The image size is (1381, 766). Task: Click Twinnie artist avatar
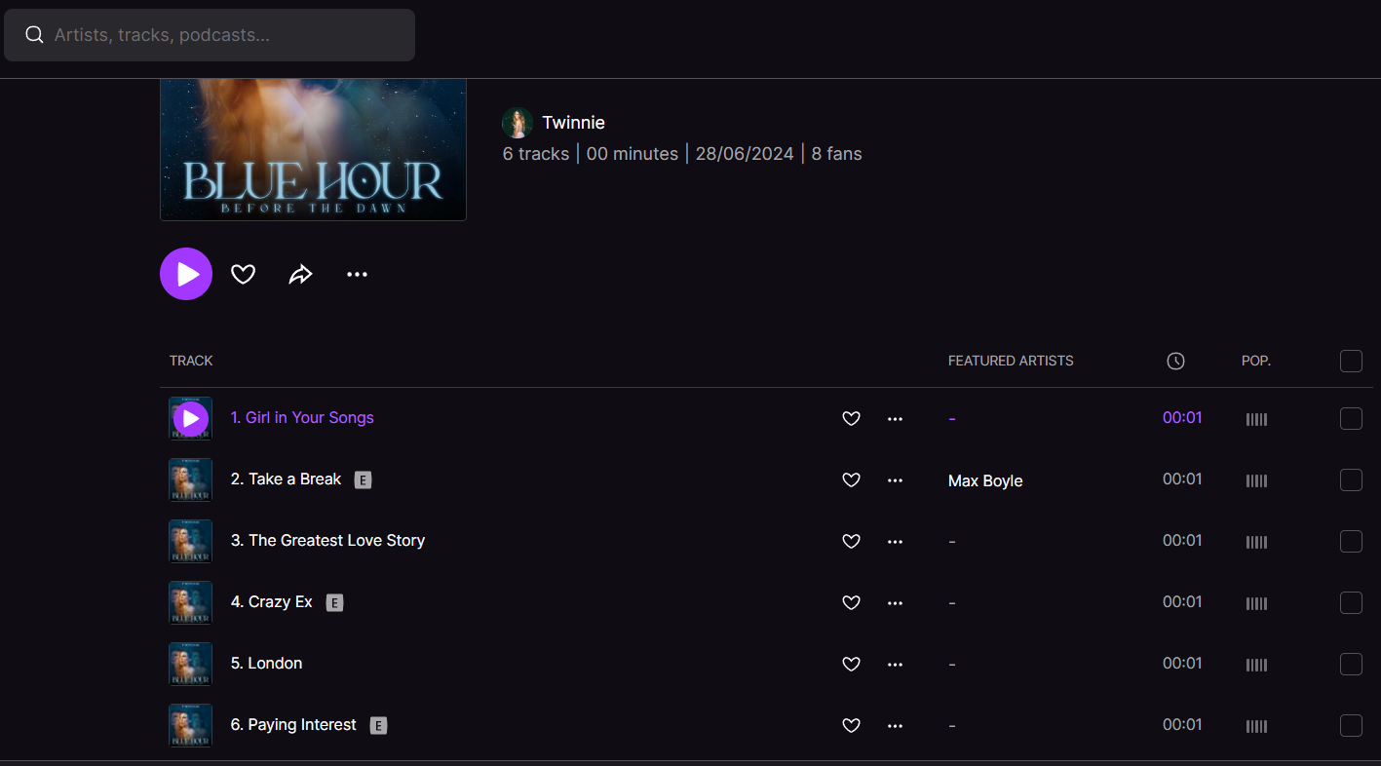(518, 123)
